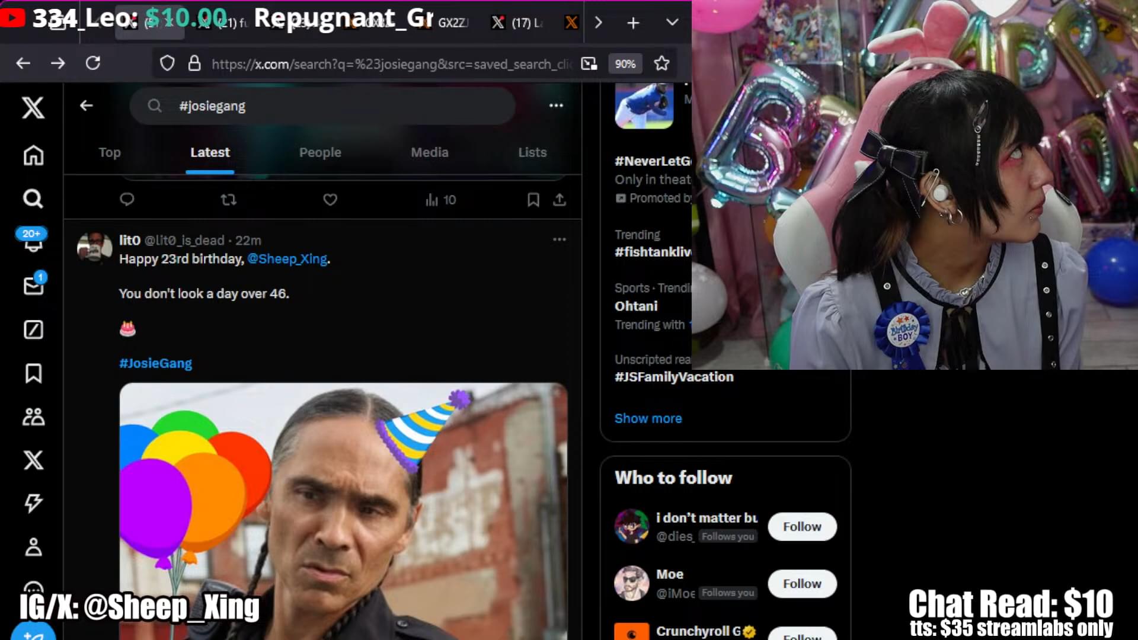Open more options on lit0's post
Image resolution: width=1138 pixels, height=640 pixels.
point(559,239)
